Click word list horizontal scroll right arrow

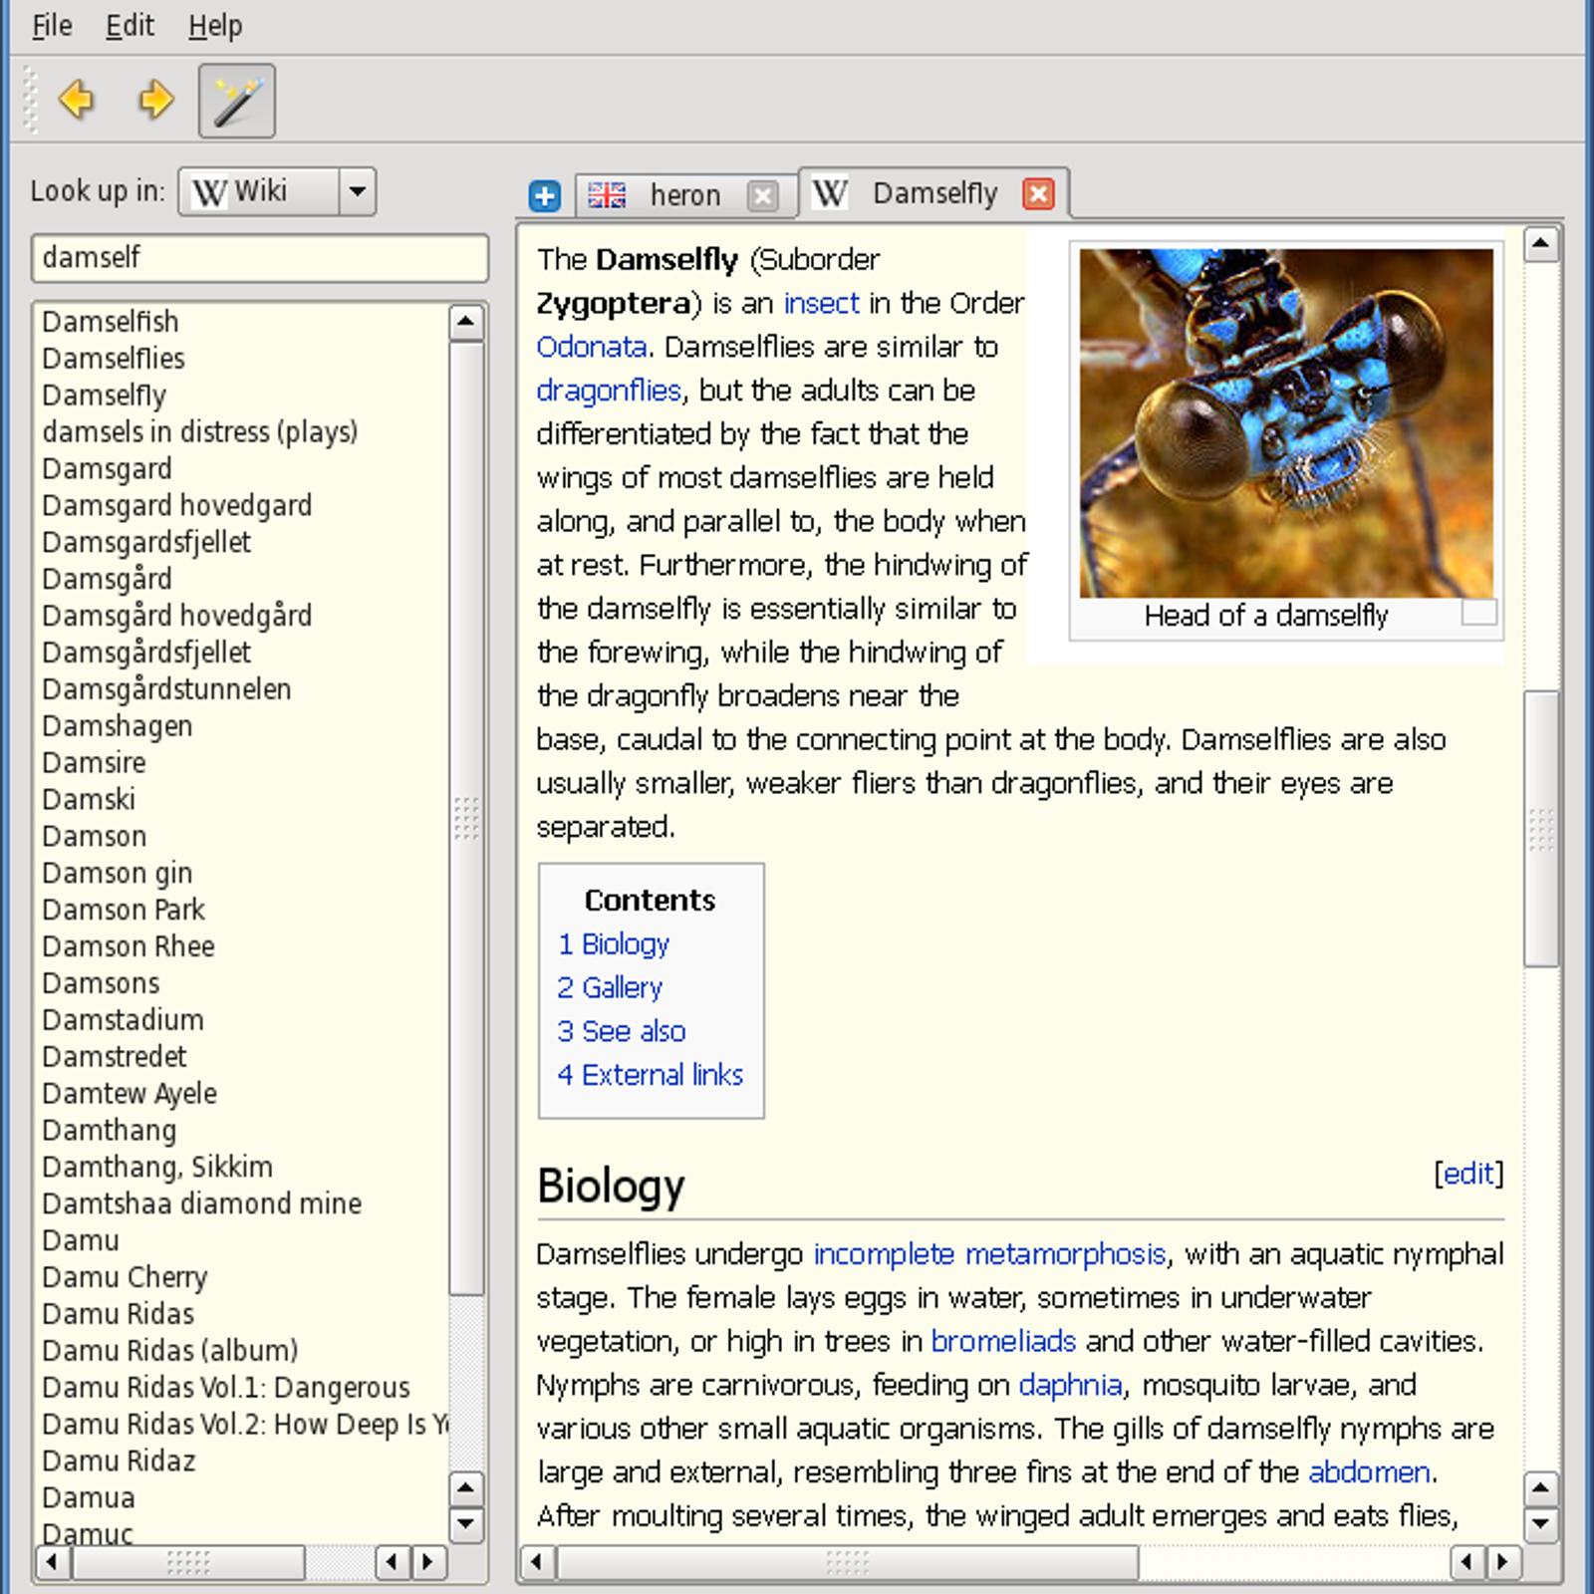428,1561
